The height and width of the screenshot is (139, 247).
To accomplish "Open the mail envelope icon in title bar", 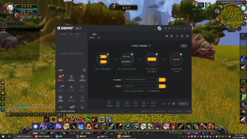I will (x=165, y=28).
